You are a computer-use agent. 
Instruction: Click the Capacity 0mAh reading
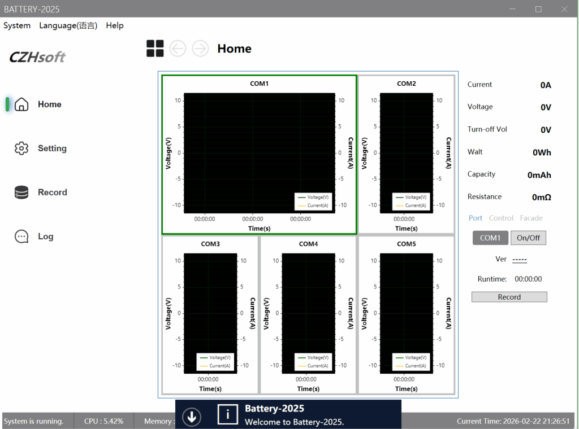point(539,174)
